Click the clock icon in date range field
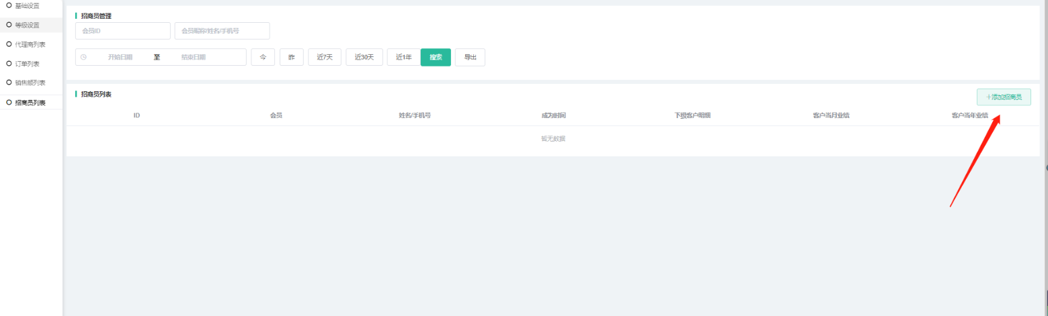Image resolution: width=1048 pixels, height=316 pixels. [83, 57]
